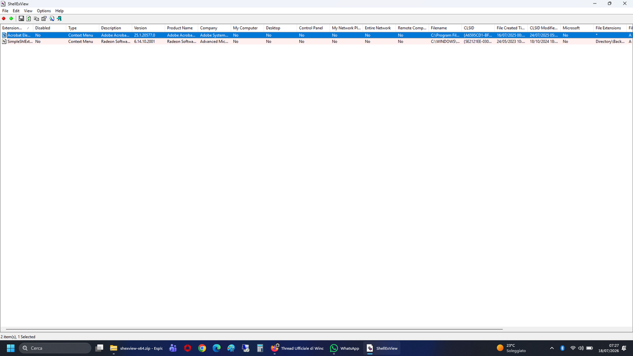This screenshot has height=356, width=633.
Task: Open Microsoft Teams from the taskbar
Action: [x=173, y=348]
